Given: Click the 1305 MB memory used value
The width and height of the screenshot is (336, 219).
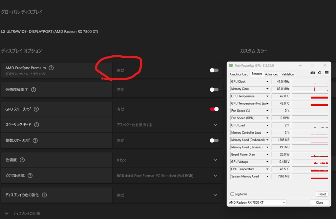Looking at the screenshot, I should pos(281,140).
